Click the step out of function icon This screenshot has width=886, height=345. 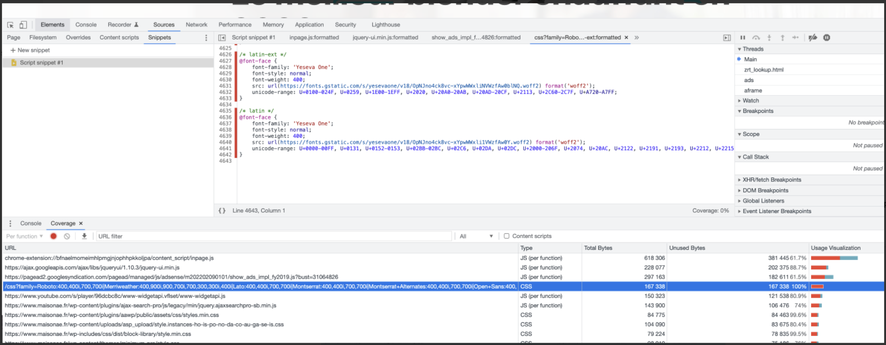[782, 37]
